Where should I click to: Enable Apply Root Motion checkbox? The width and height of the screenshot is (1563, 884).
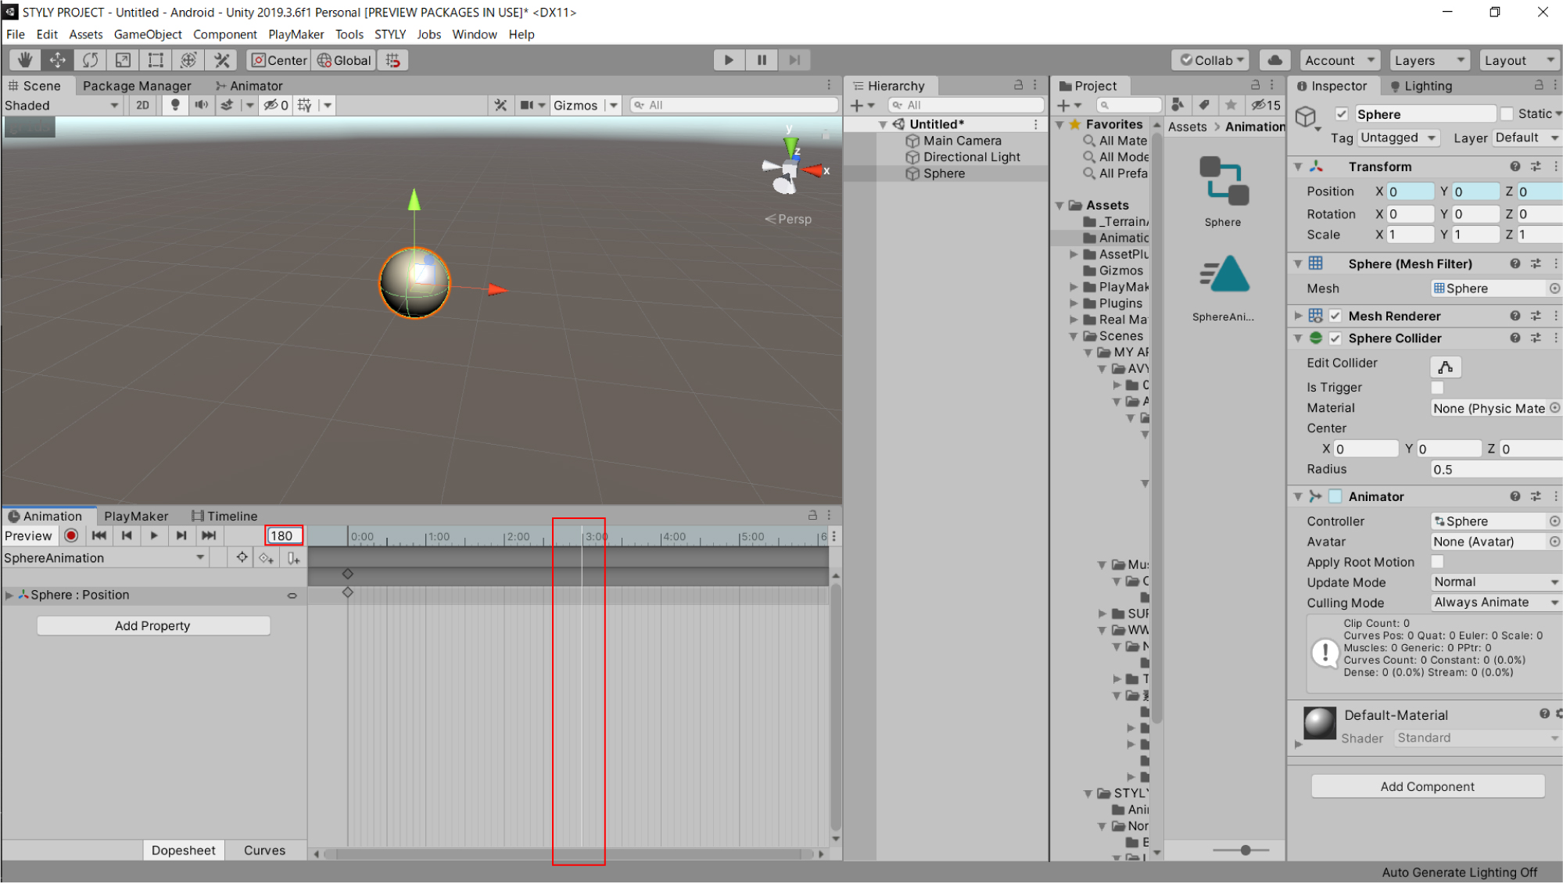1437,562
